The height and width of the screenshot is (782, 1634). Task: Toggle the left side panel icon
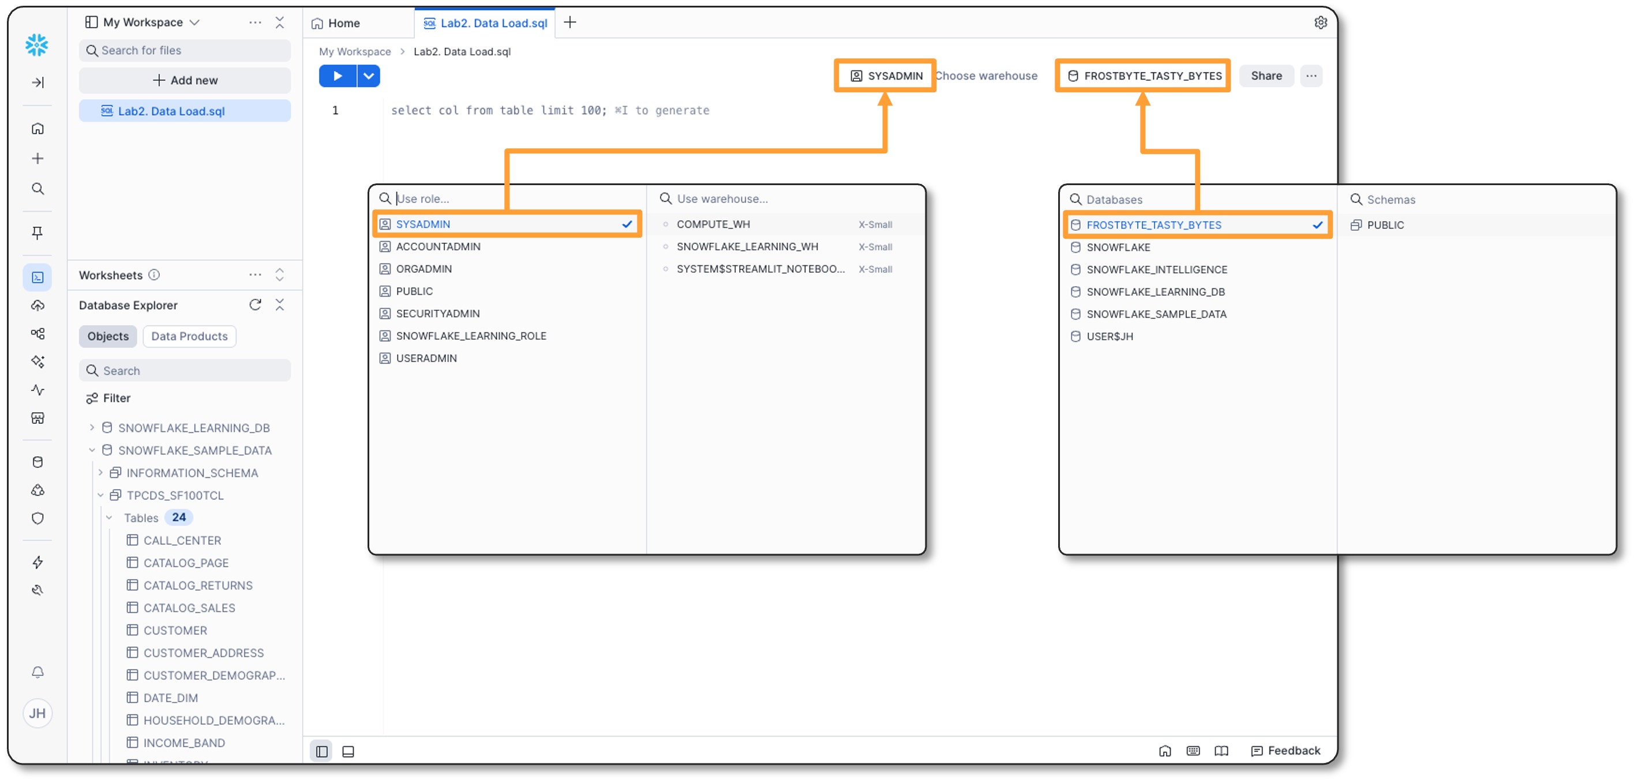point(321,751)
